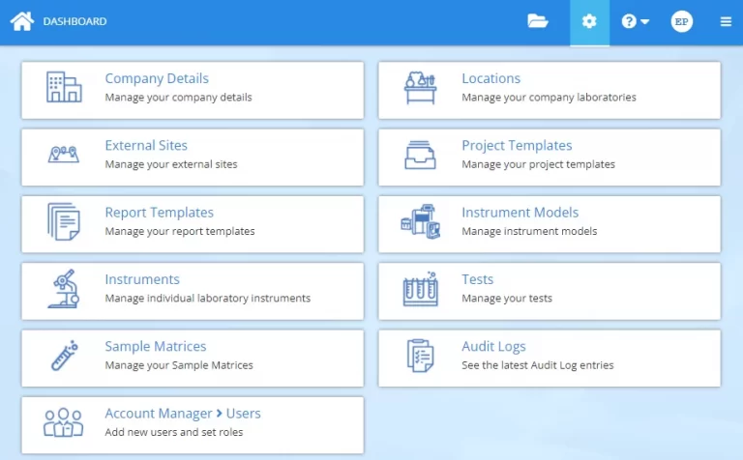Expand the help question mark dropdown

point(635,21)
